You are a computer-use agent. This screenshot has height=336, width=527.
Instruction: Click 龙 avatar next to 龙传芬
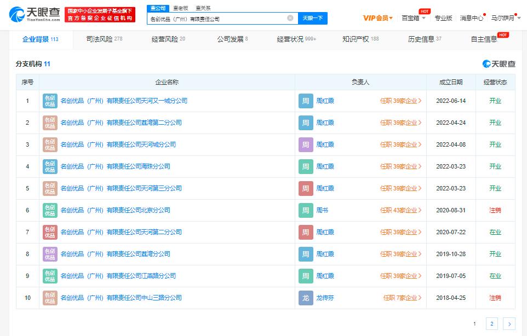point(306,298)
